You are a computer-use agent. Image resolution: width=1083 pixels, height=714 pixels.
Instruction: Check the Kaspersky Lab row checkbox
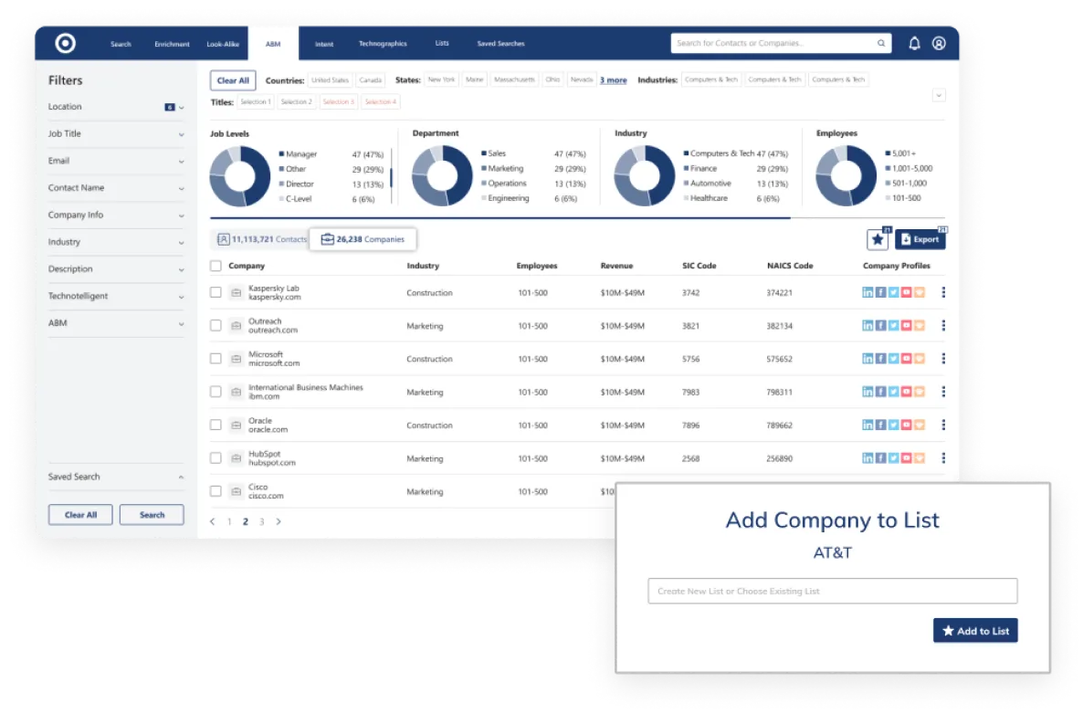tap(216, 293)
